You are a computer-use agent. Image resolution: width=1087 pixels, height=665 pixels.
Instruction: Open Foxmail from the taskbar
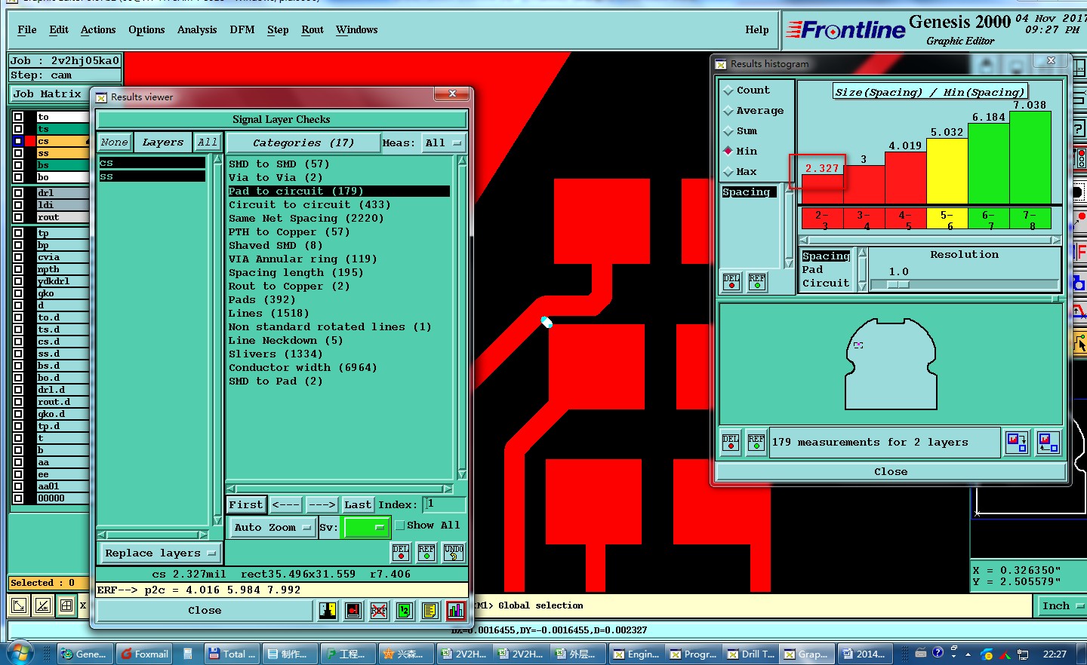point(145,654)
